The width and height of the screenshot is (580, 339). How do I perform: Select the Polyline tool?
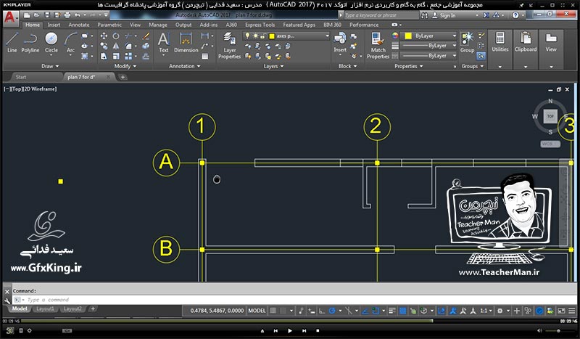[30, 43]
